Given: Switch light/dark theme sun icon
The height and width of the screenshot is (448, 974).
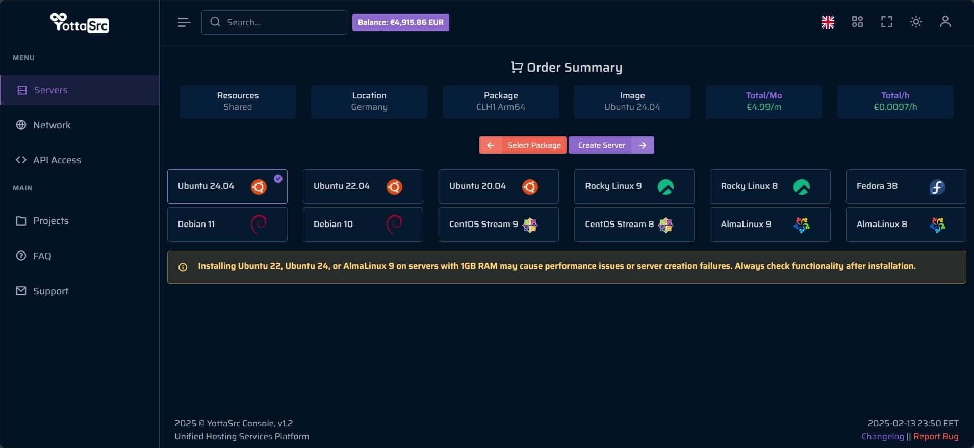Looking at the screenshot, I should pos(916,22).
